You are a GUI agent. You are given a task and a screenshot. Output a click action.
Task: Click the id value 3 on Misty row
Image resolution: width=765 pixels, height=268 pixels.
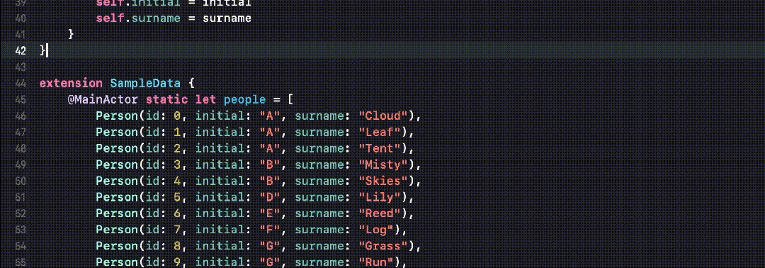(x=178, y=165)
